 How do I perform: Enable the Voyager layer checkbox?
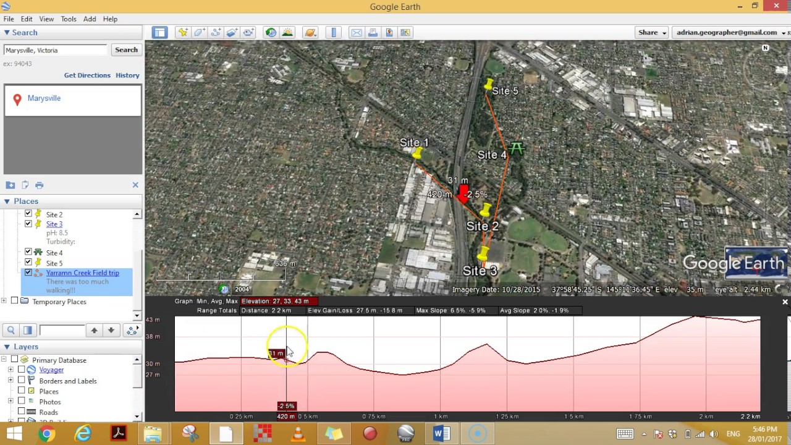(21, 370)
